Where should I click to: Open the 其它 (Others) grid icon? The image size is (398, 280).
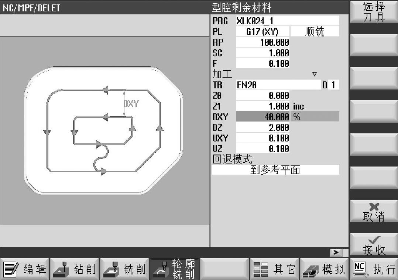click(261, 270)
